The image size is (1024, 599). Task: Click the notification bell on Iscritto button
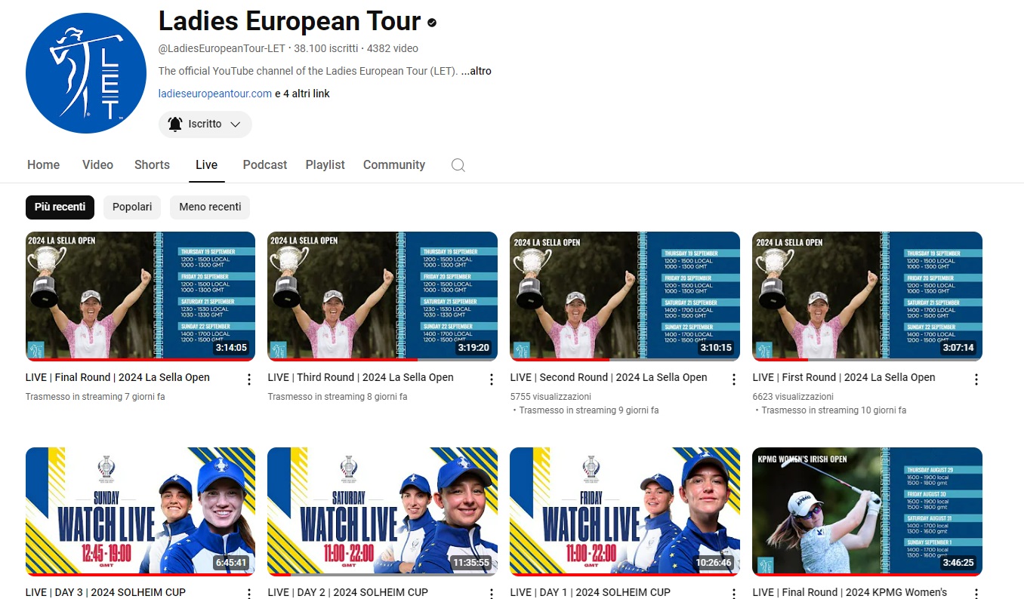pos(175,124)
